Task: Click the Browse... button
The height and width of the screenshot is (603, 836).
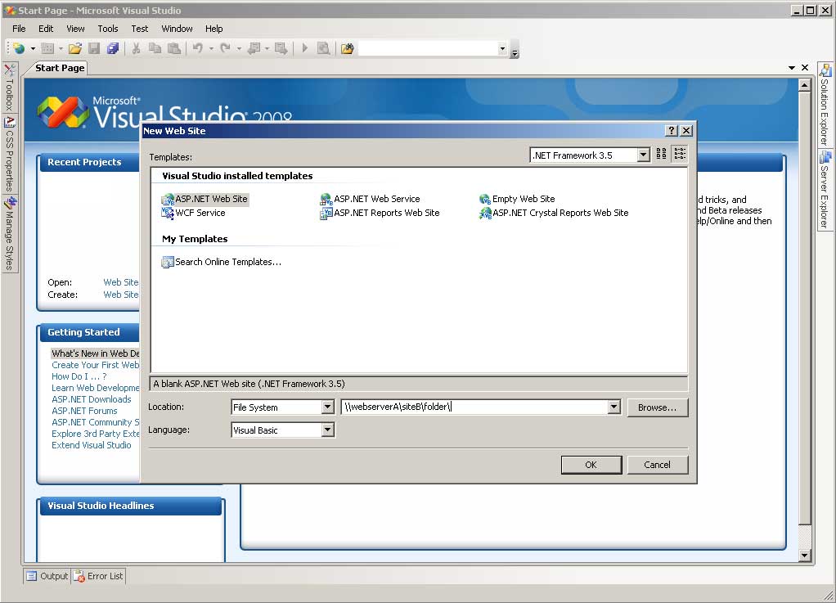Action: pyautogui.click(x=658, y=407)
